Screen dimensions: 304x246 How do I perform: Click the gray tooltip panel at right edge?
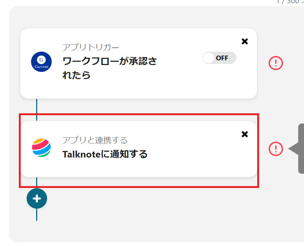coord(301,148)
